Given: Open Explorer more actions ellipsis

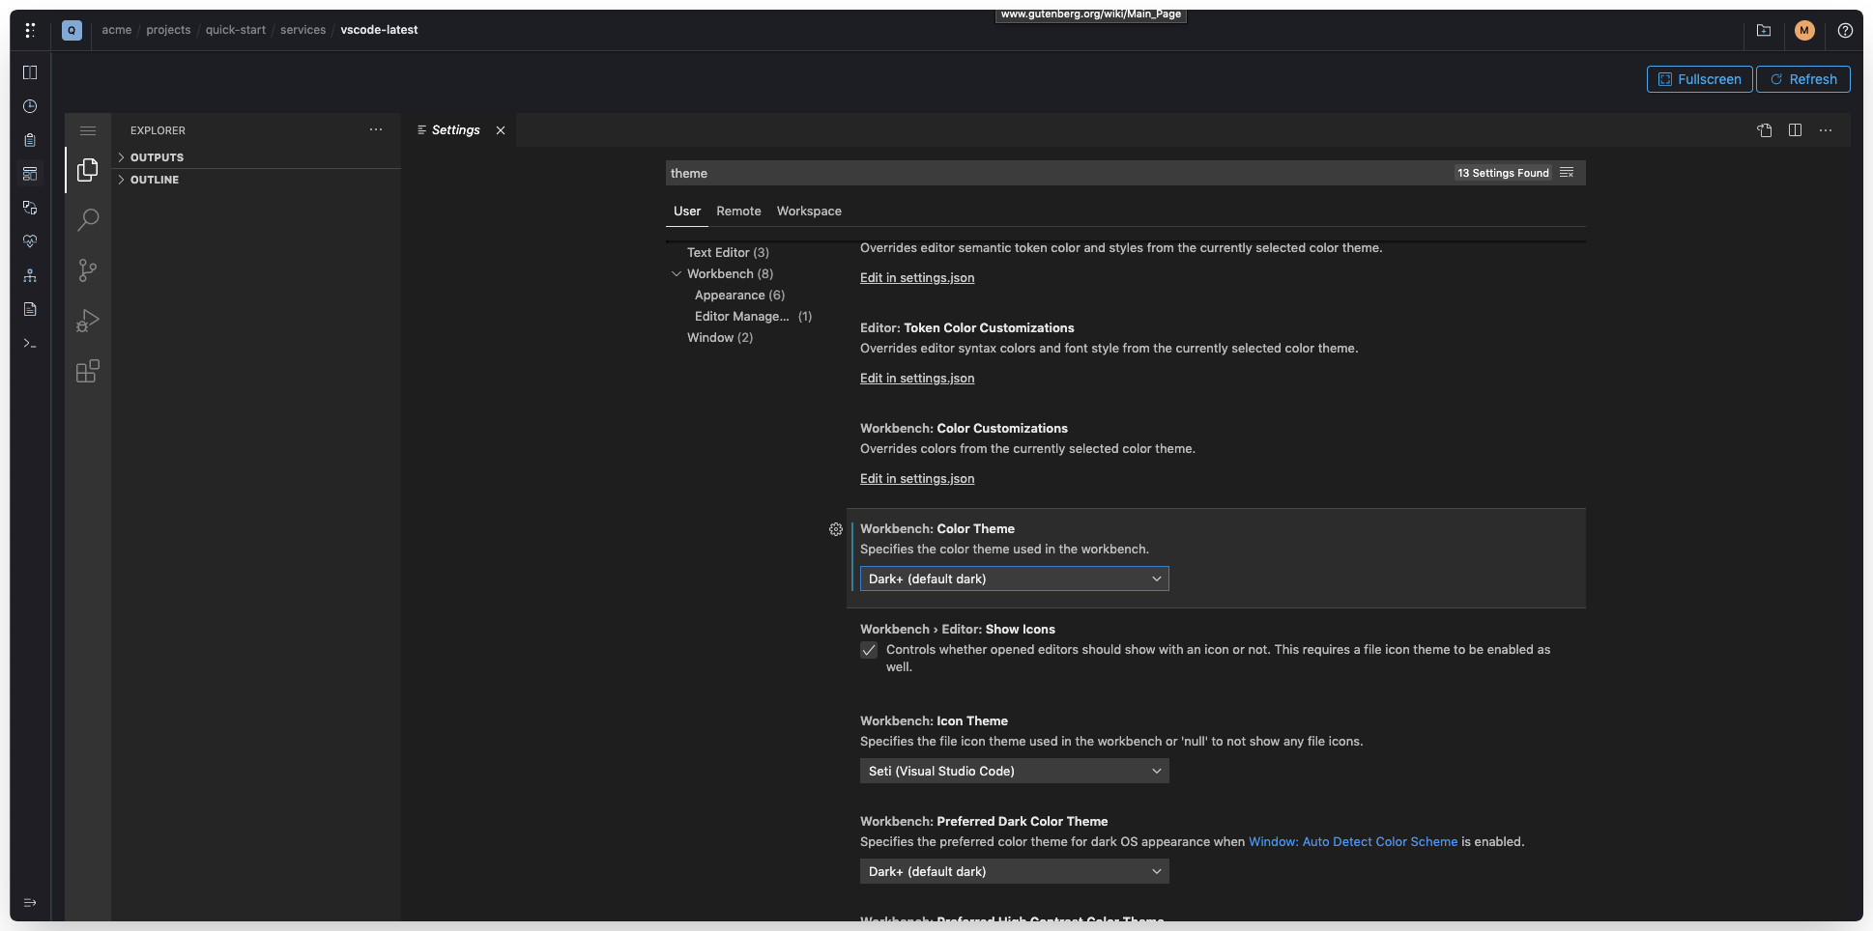Looking at the screenshot, I should (x=376, y=129).
